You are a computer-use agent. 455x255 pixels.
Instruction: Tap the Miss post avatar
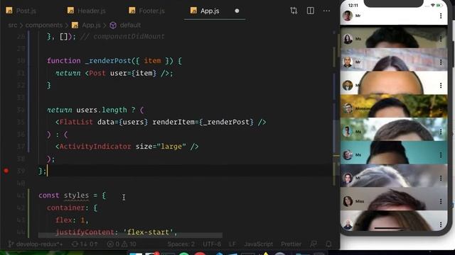pos(348,201)
